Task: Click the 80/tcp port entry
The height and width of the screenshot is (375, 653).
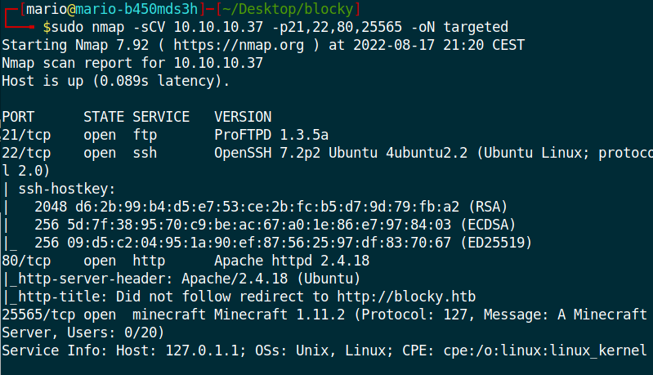Action: click(26, 261)
